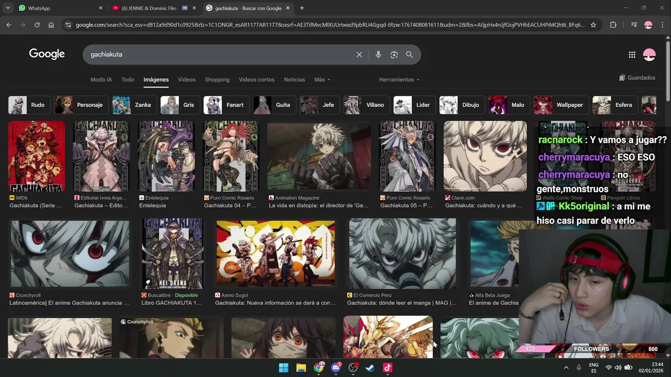Filter images by Dibujo chip
Image resolution: width=671 pixels, height=377 pixels.
(x=462, y=105)
